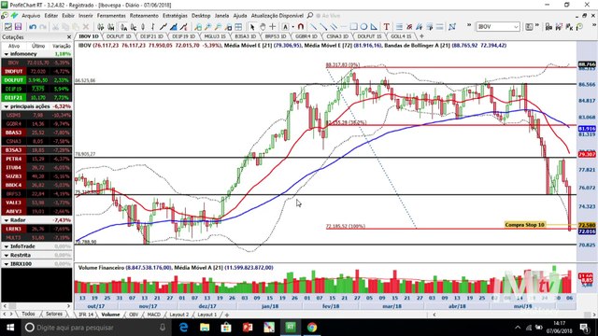Select the rectangle drawing tool

coord(353,27)
